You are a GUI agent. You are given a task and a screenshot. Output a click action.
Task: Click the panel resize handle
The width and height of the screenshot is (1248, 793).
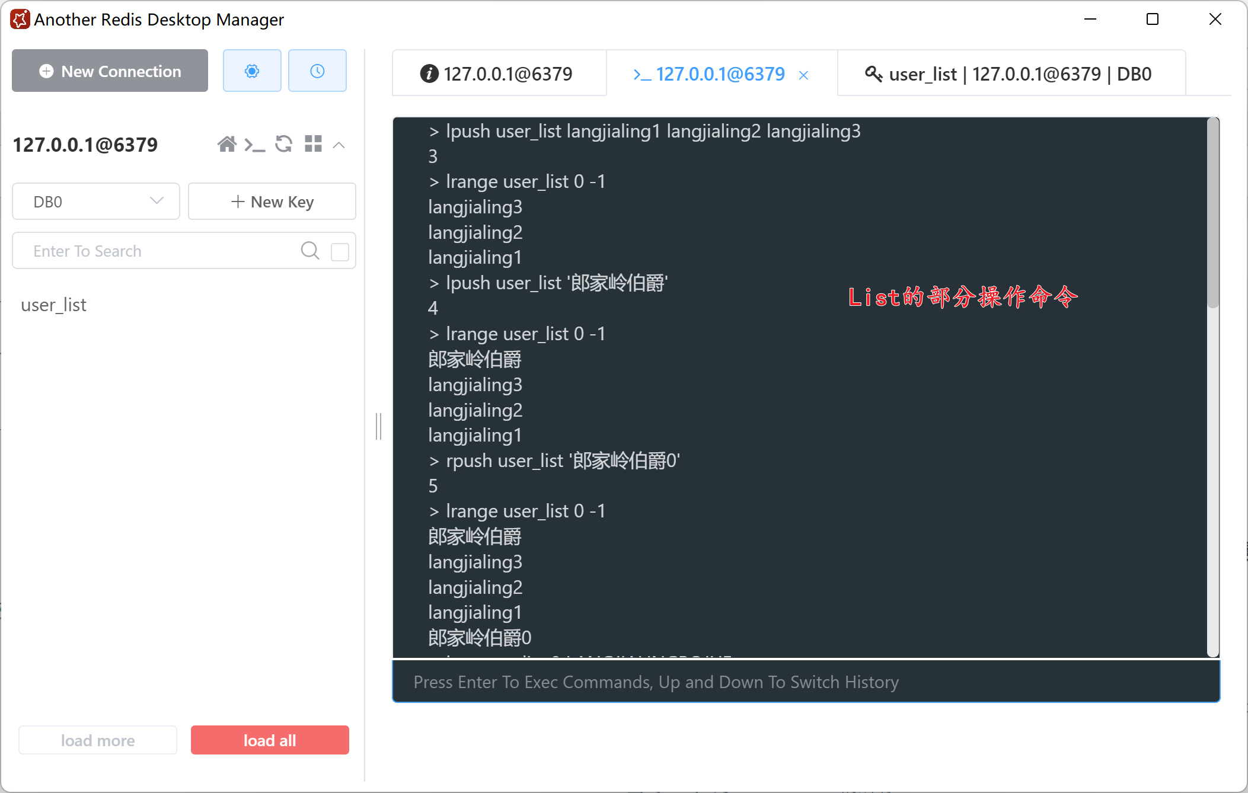[378, 427]
